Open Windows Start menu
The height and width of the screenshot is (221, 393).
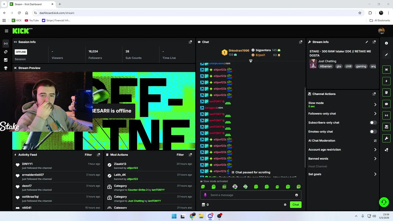tap(174, 216)
